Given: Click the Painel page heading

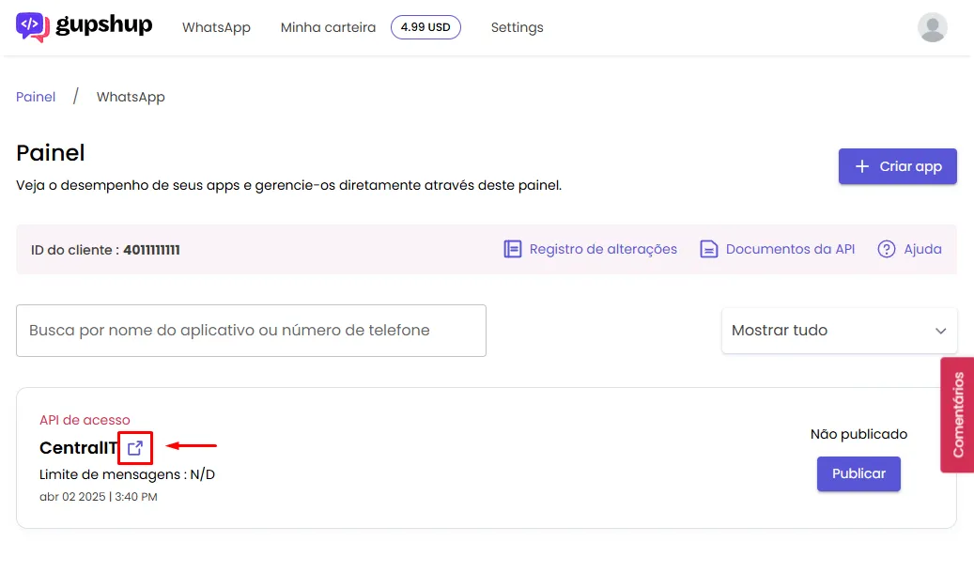Looking at the screenshot, I should click(x=51, y=153).
